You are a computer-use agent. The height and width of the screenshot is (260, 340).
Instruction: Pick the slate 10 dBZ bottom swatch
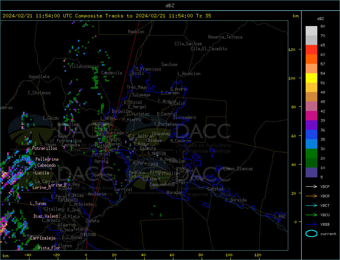(x=311, y=172)
